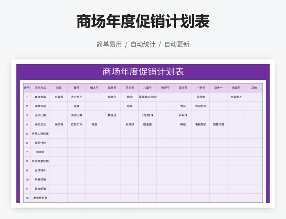
Task: Click the '商品特价' activity cell
Action: click(x=40, y=143)
